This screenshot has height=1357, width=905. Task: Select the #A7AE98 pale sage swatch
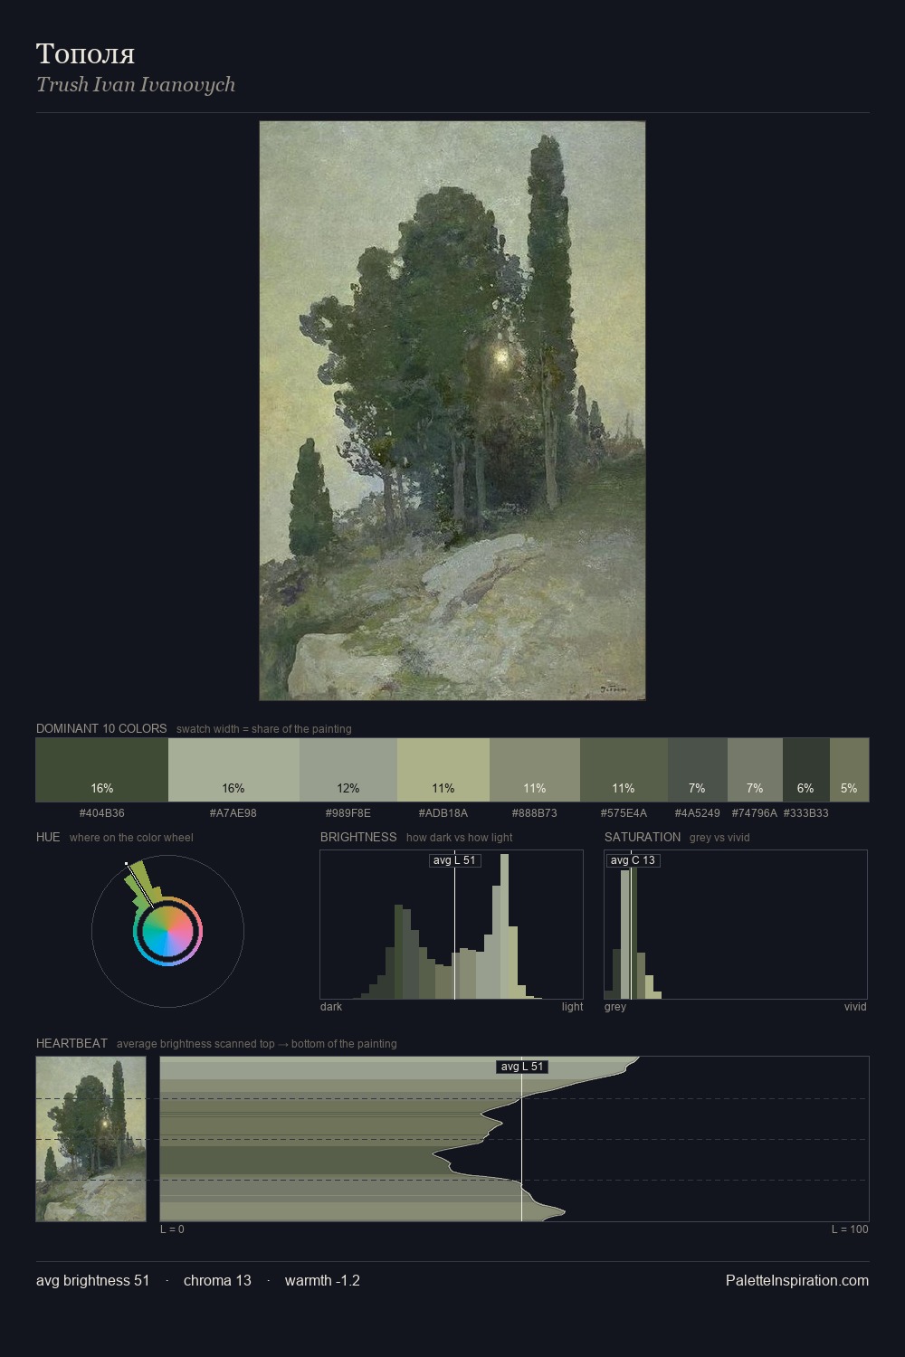[x=233, y=770]
